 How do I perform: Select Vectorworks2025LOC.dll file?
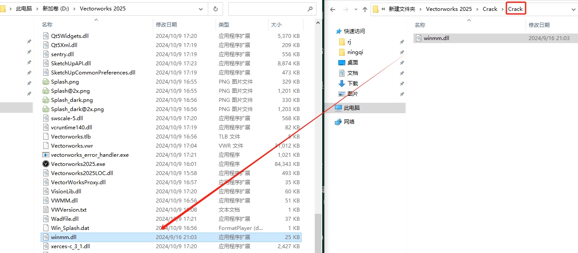coord(82,173)
